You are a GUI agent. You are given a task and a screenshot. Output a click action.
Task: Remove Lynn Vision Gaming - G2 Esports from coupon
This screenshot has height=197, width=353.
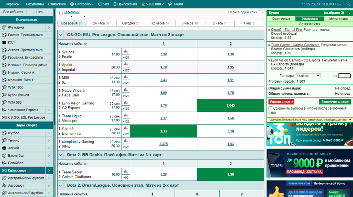pyautogui.click(x=269, y=60)
